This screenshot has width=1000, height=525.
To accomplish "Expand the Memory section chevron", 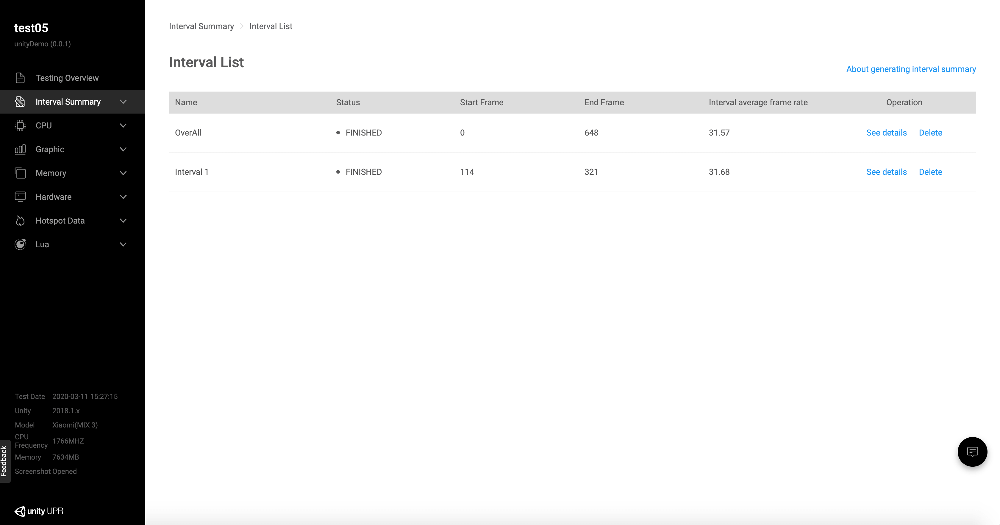I will (x=123, y=173).
